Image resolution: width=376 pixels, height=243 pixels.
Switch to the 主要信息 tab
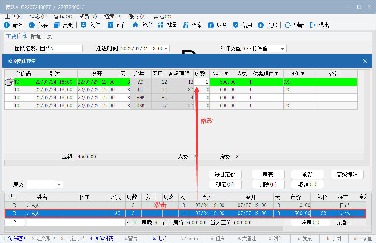tap(16, 36)
